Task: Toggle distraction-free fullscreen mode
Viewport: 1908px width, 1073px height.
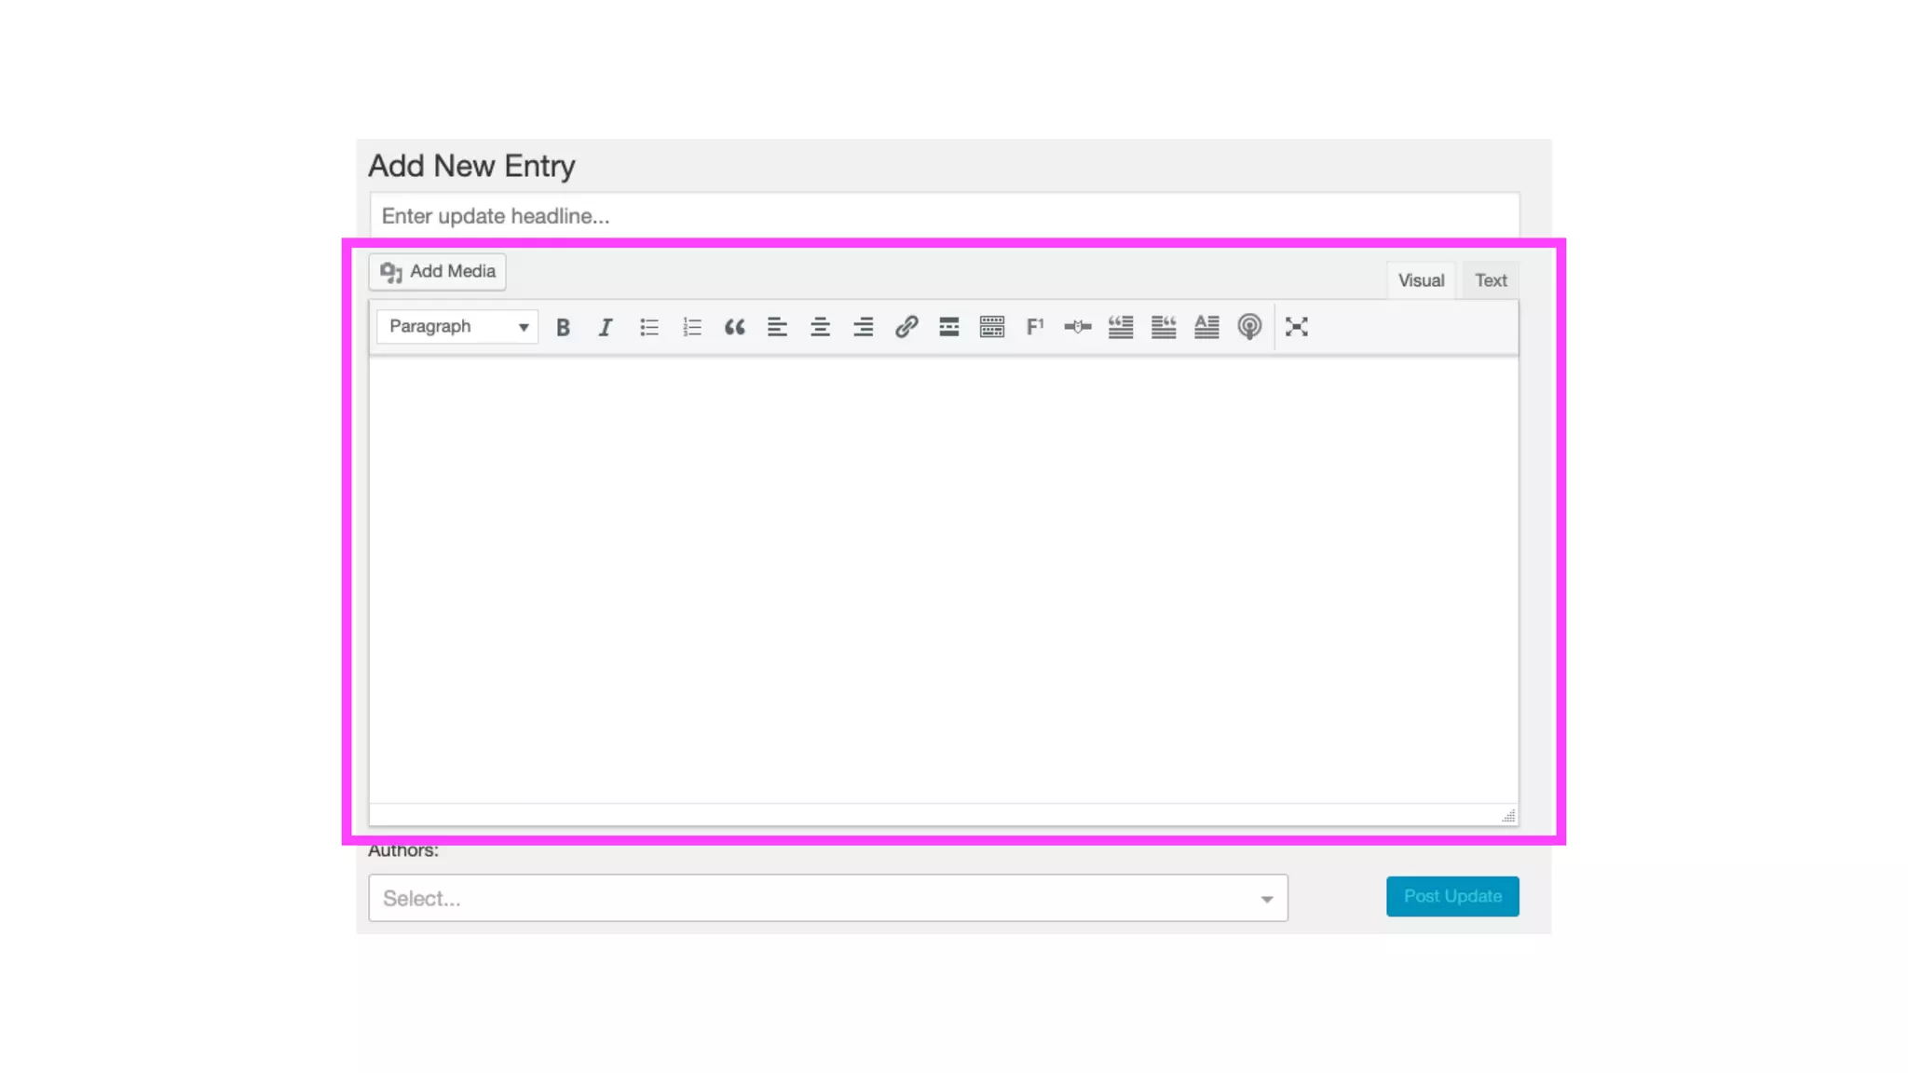Action: (1296, 327)
